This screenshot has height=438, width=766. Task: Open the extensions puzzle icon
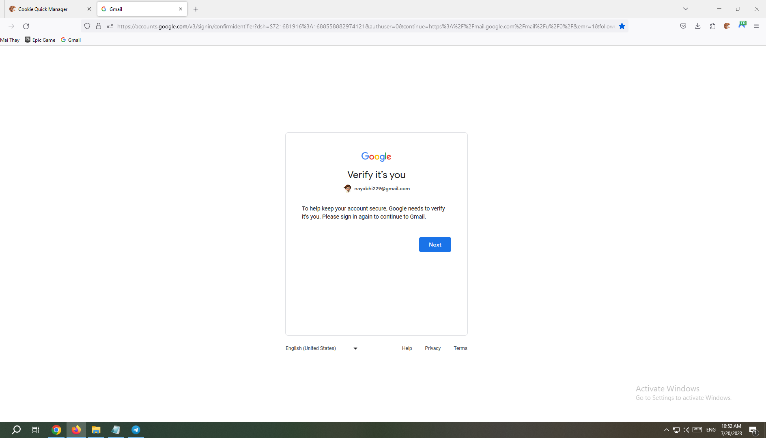712,26
